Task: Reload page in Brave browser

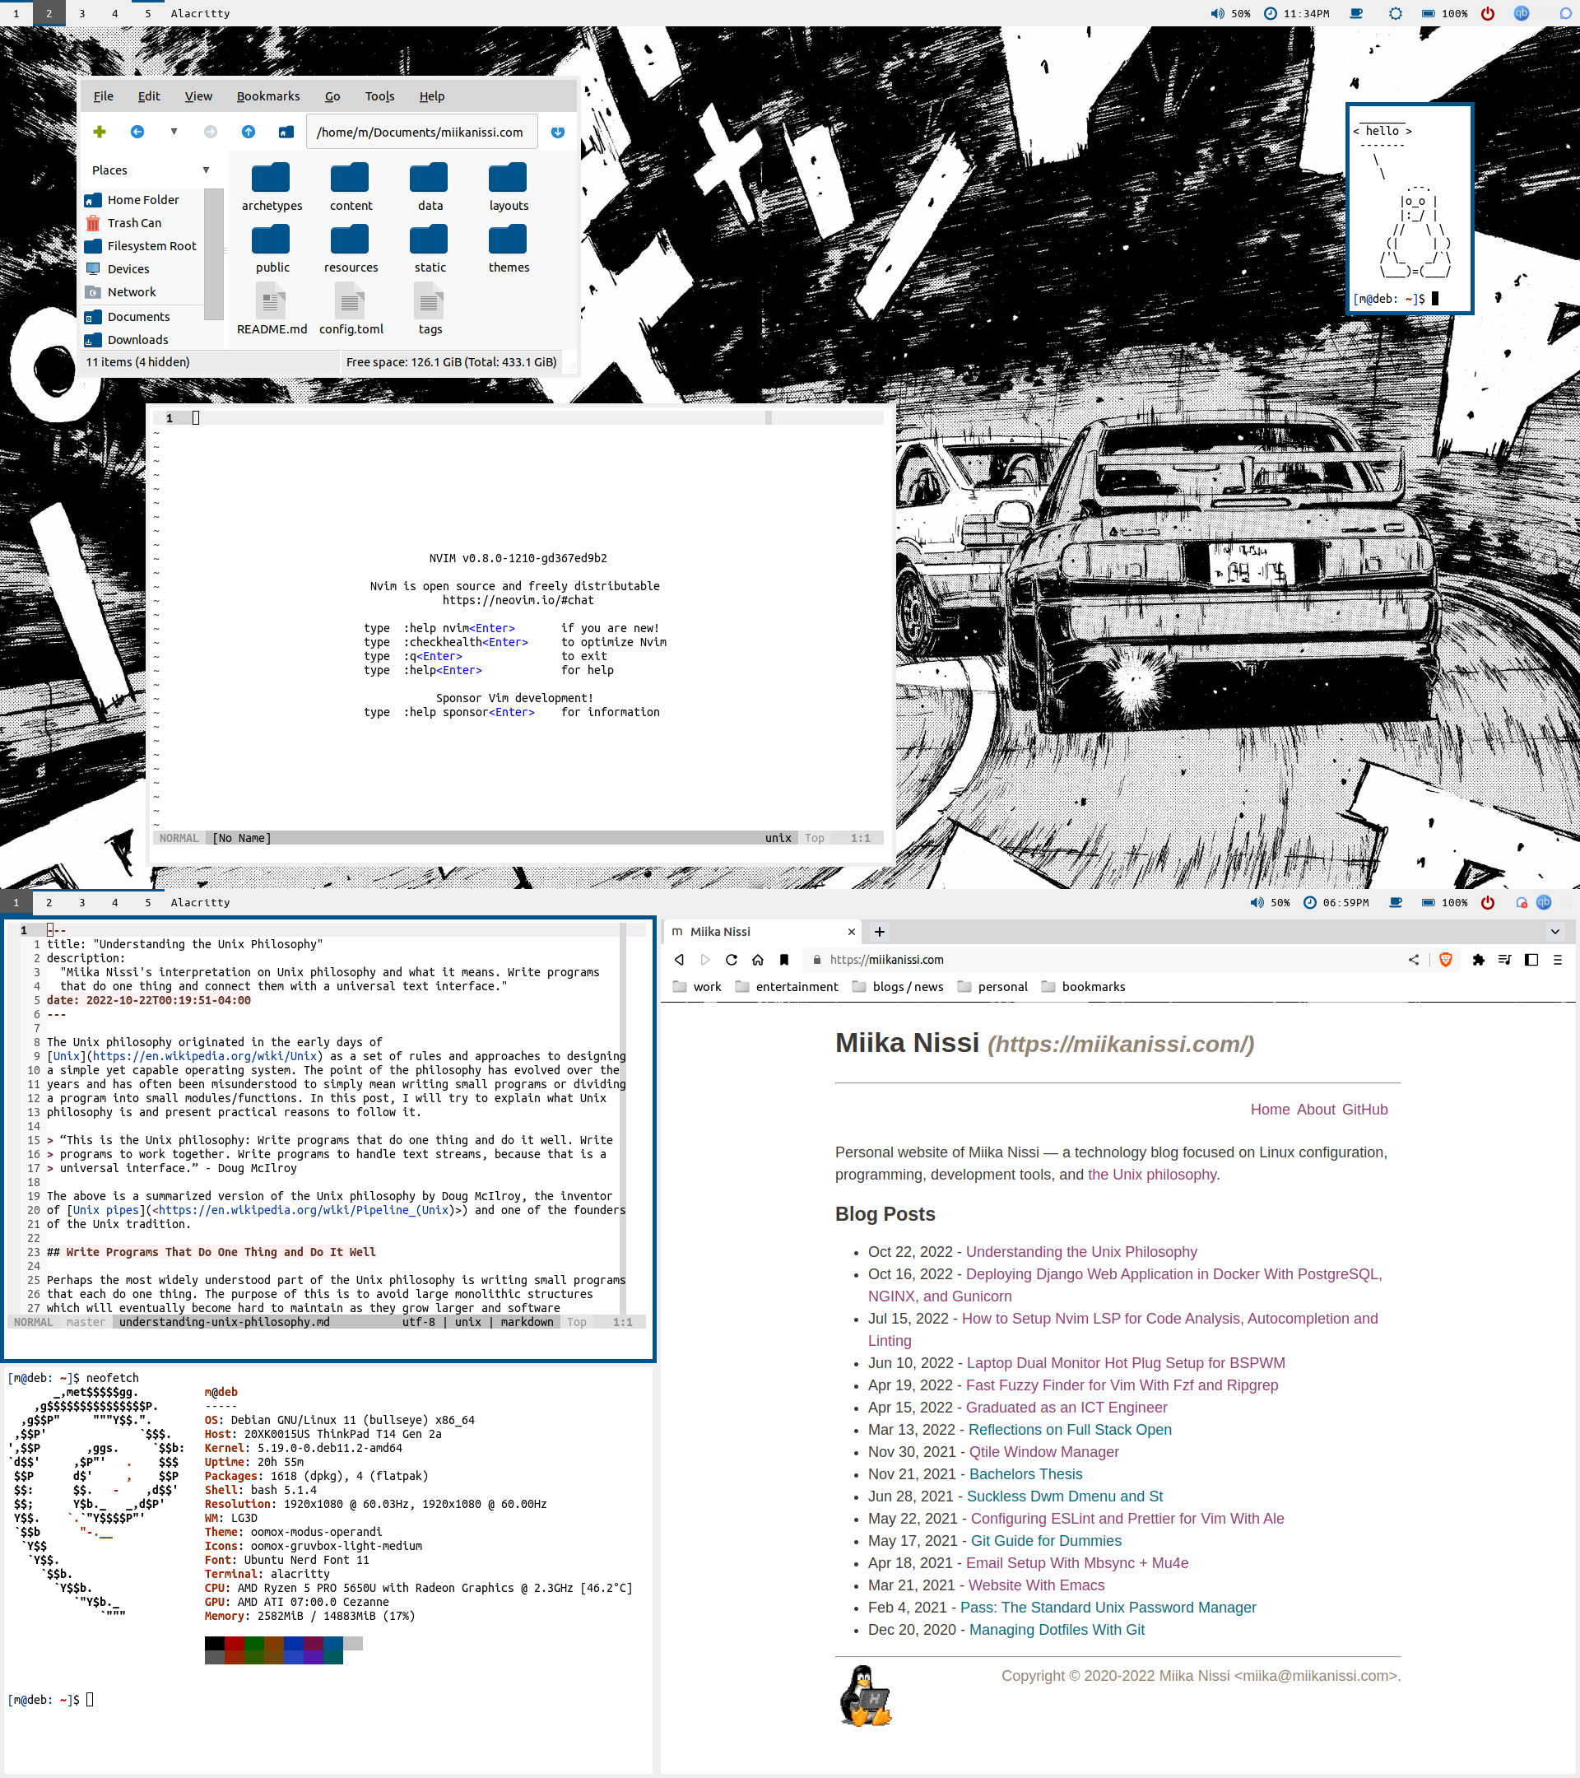Action: point(732,960)
